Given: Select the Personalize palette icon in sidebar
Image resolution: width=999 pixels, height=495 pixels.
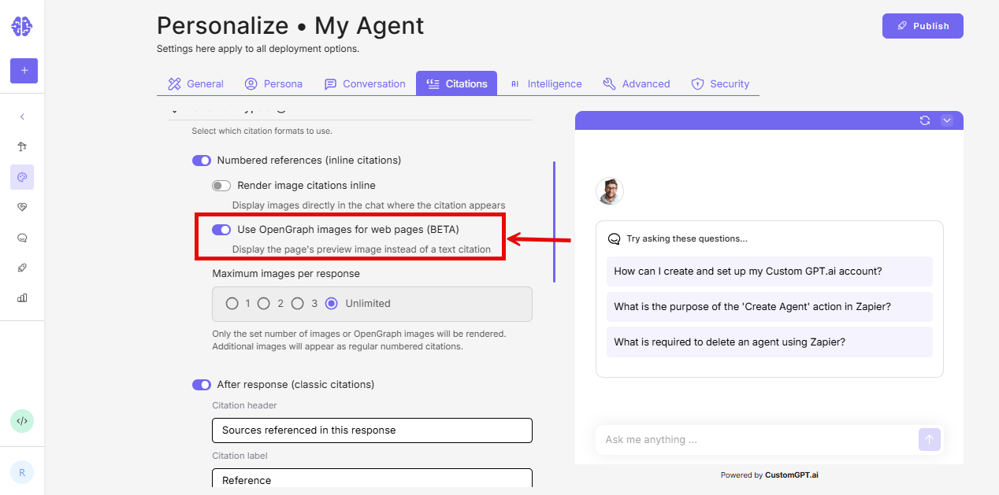Looking at the screenshot, I should click(22, 176).
